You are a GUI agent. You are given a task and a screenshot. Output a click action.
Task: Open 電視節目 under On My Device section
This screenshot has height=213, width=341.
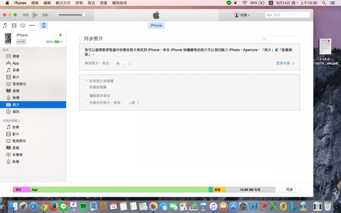[33, 141]
